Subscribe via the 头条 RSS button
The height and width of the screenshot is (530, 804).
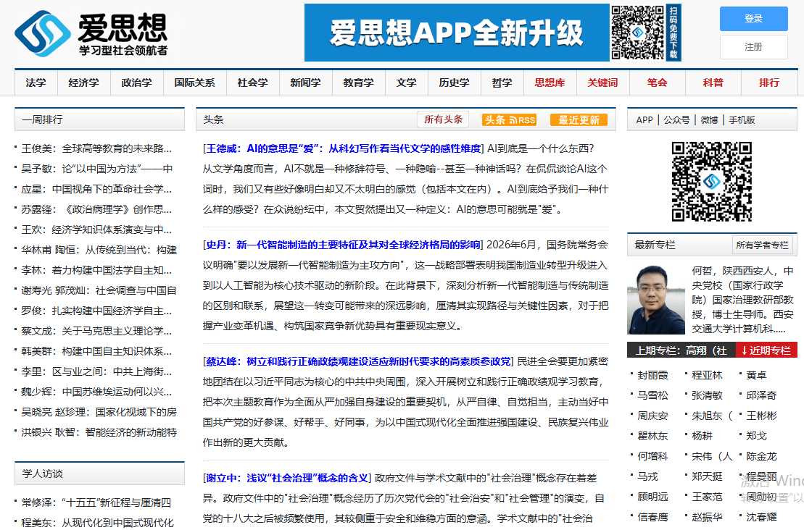[509, 119]
